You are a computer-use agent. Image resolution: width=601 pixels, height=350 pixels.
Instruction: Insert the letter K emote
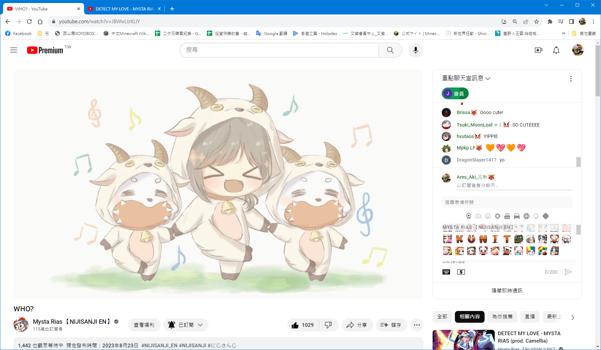point(460,239)
